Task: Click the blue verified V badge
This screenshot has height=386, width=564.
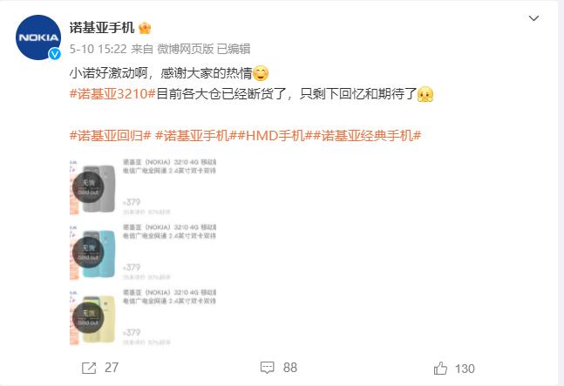Action: click(x=55, y=54)
